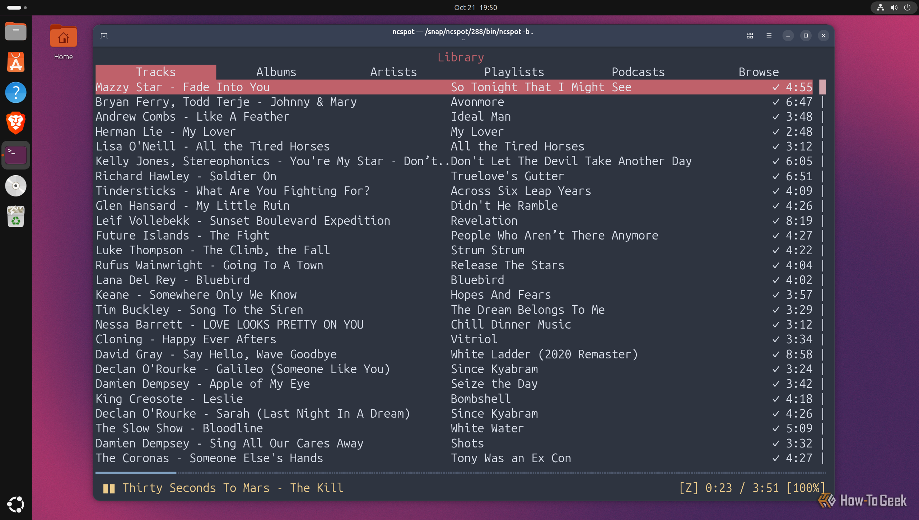Open the power menu tray icon

click(x=907, y=8)
